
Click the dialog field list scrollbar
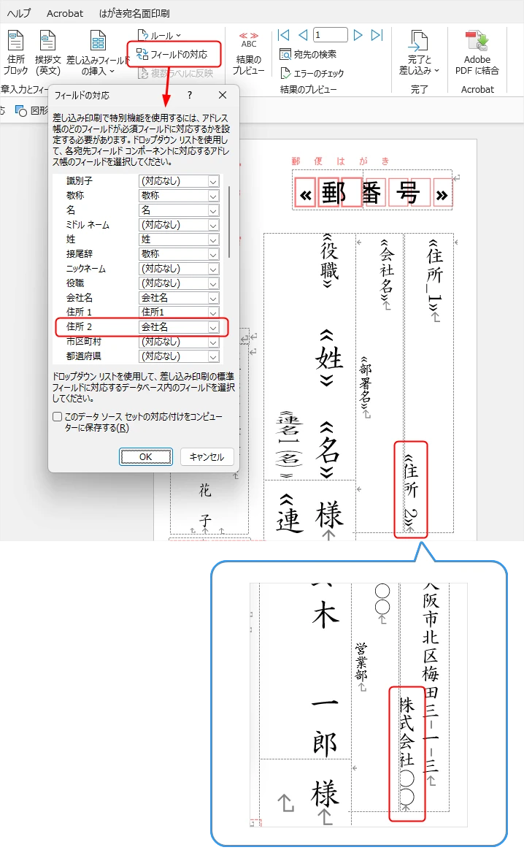tap(230, 222)
